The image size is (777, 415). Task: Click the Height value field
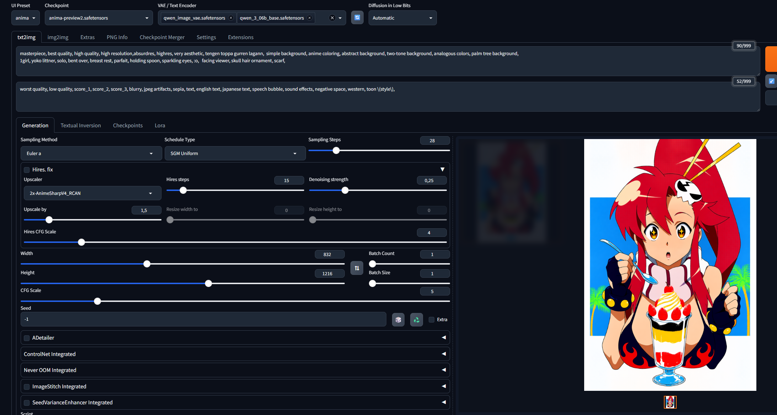(x=329, y=273)
